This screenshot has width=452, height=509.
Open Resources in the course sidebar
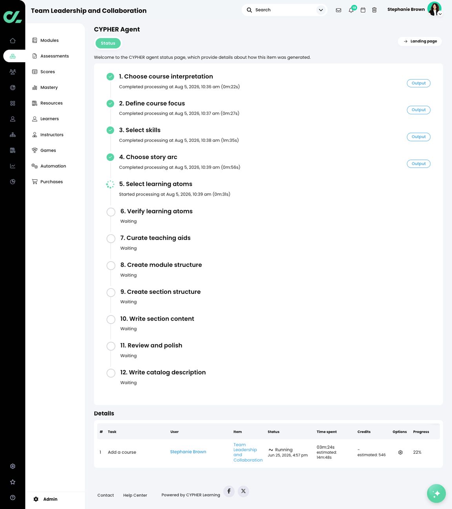click(51, 103)
